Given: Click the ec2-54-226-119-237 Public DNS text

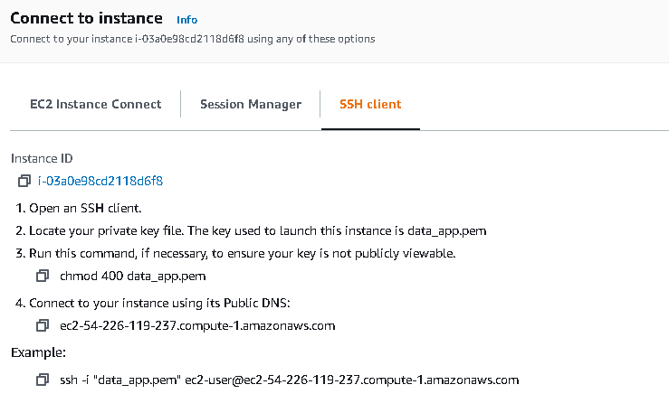Looking at the screenshot, I should [x=197, y=326].
